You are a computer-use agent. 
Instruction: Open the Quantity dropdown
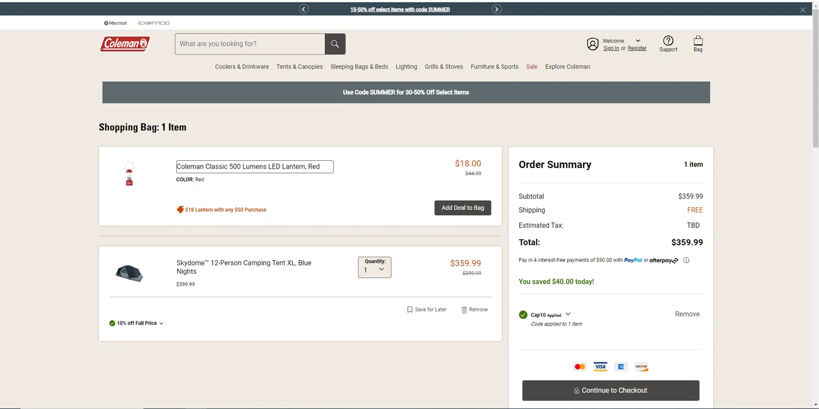click(375, 267)
